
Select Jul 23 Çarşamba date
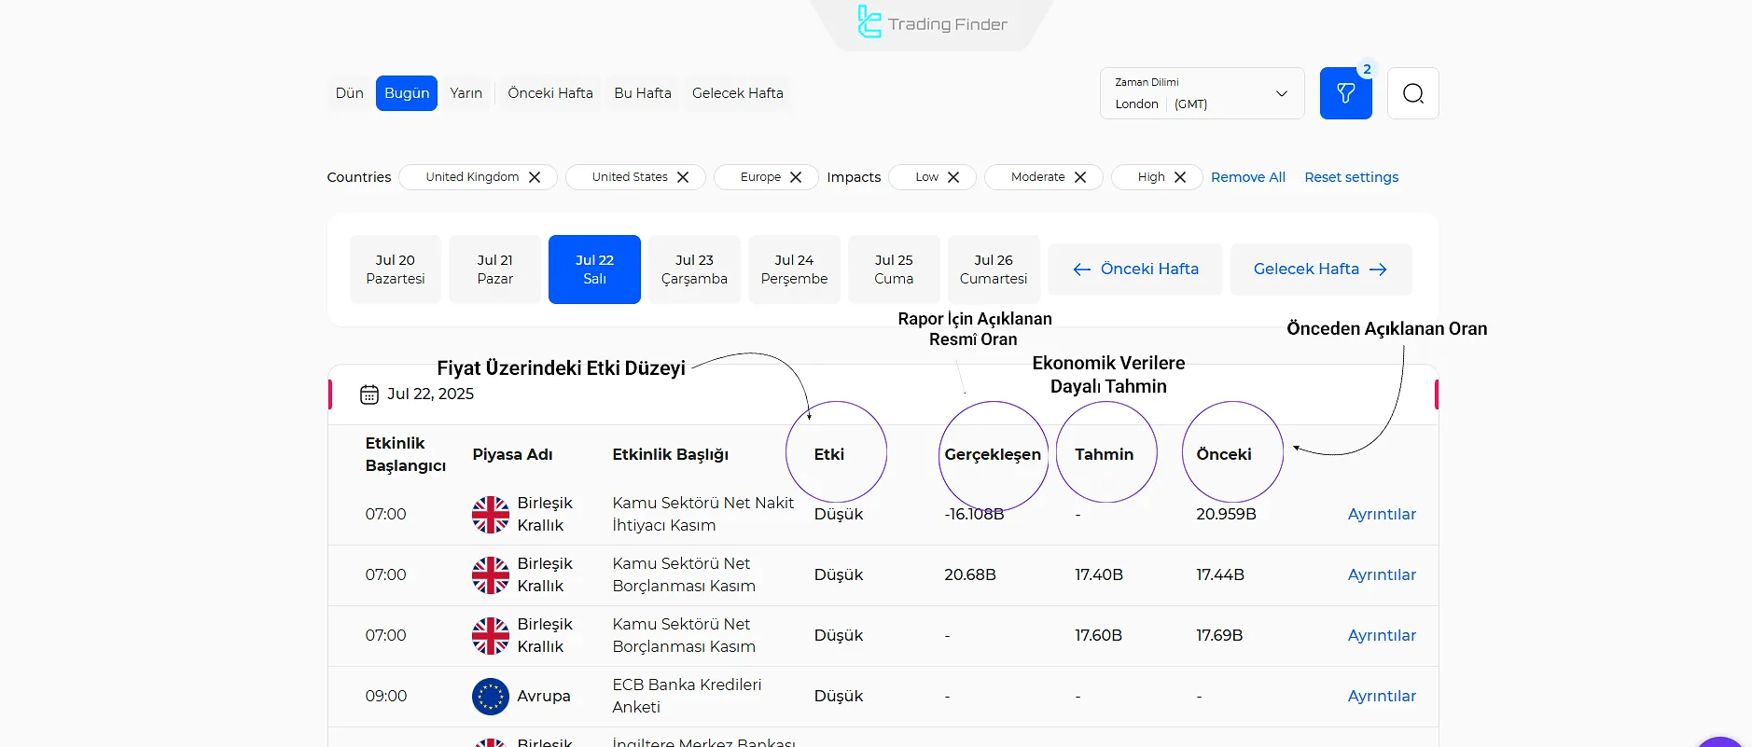click(x=694, y=270)
